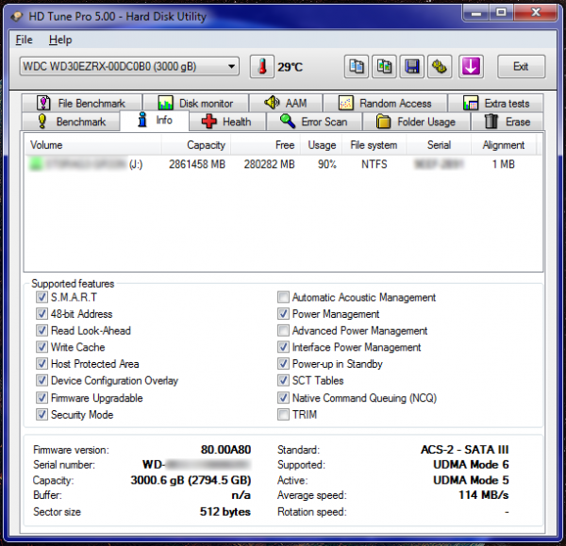Click the Free column header
The image size is (566, 546).
(265, 145)
